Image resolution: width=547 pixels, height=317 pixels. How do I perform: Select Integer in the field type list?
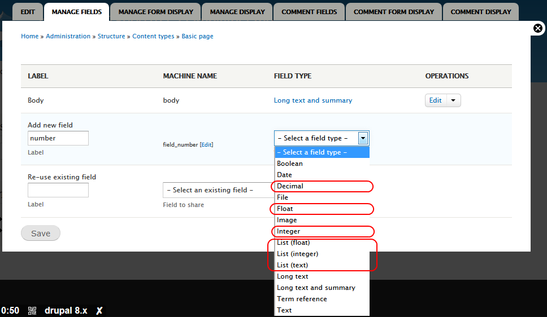pyautogui.click(x=289, y=231)
